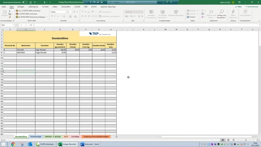Screen dimensions: 261x147
Task: Click the Clear eraser icon
Action: coord(202,17)
